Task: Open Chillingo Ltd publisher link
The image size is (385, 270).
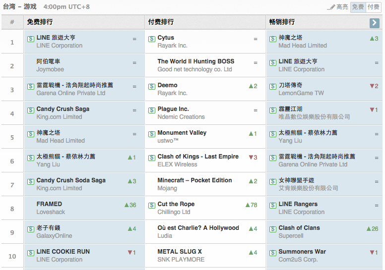Action: (174, 212)
